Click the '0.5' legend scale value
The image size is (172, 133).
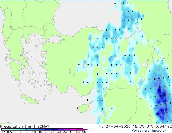[9, 132]
